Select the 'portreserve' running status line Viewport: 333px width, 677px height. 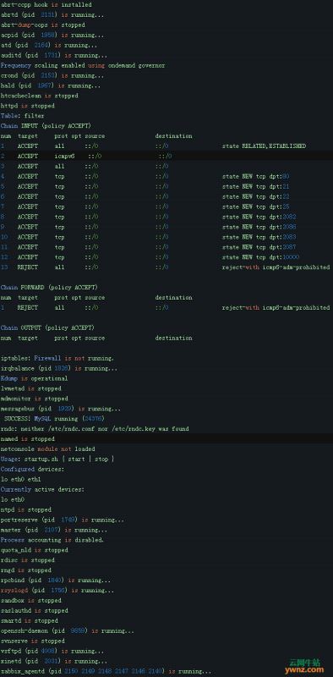pyautogui.click(x=63, y=520)
